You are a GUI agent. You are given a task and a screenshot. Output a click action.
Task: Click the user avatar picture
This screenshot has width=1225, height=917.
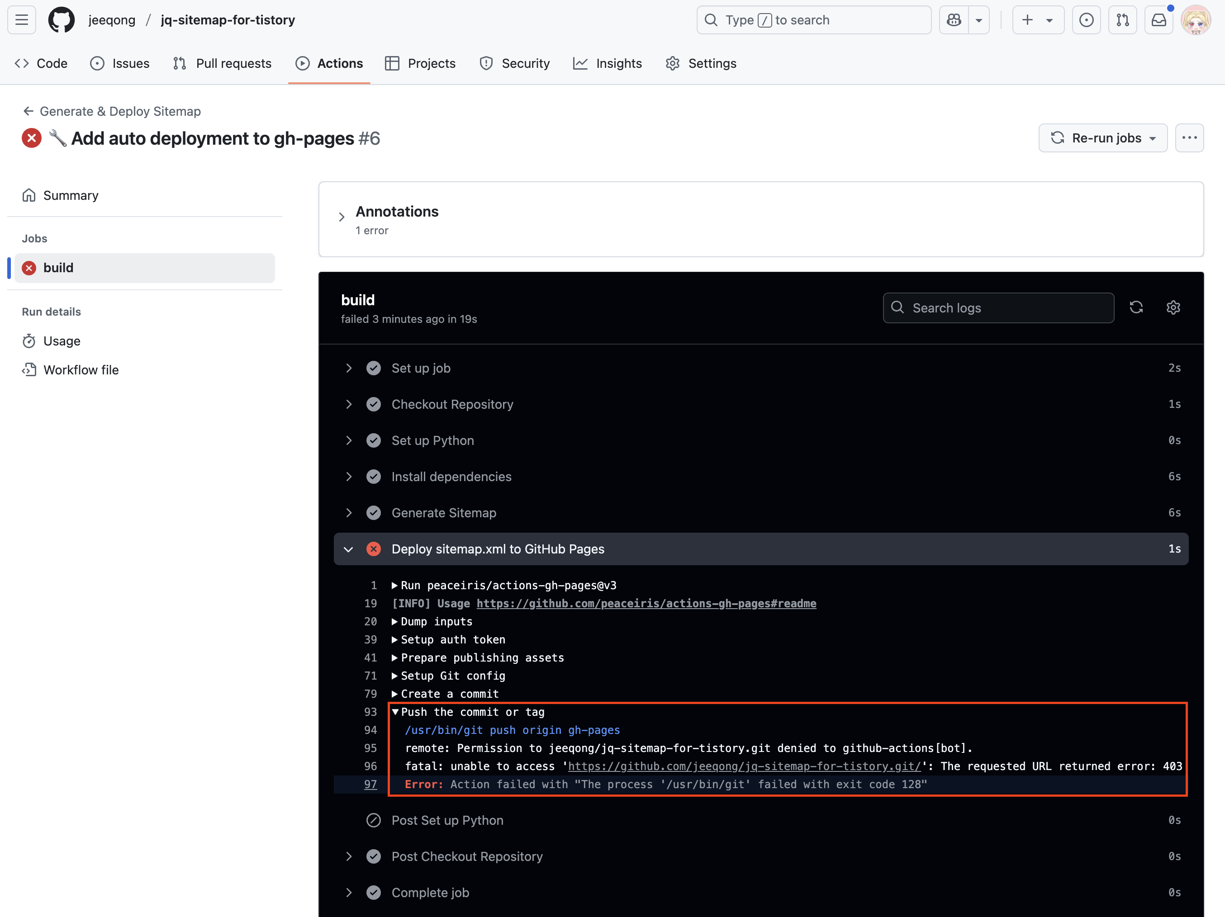pos(1195,20)
